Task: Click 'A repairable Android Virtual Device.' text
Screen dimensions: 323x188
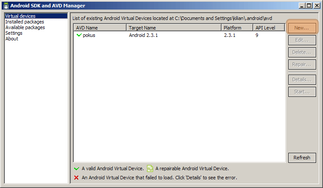Action: (x=192, y=168)
